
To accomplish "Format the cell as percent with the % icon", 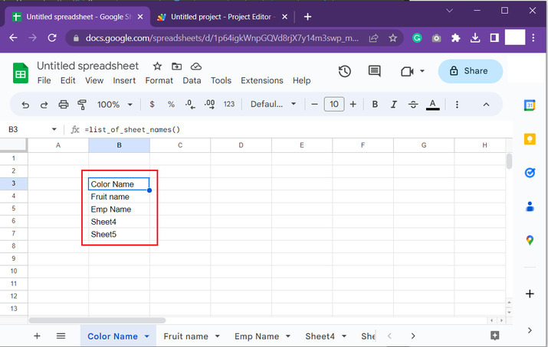I will [x=171, y=104].
